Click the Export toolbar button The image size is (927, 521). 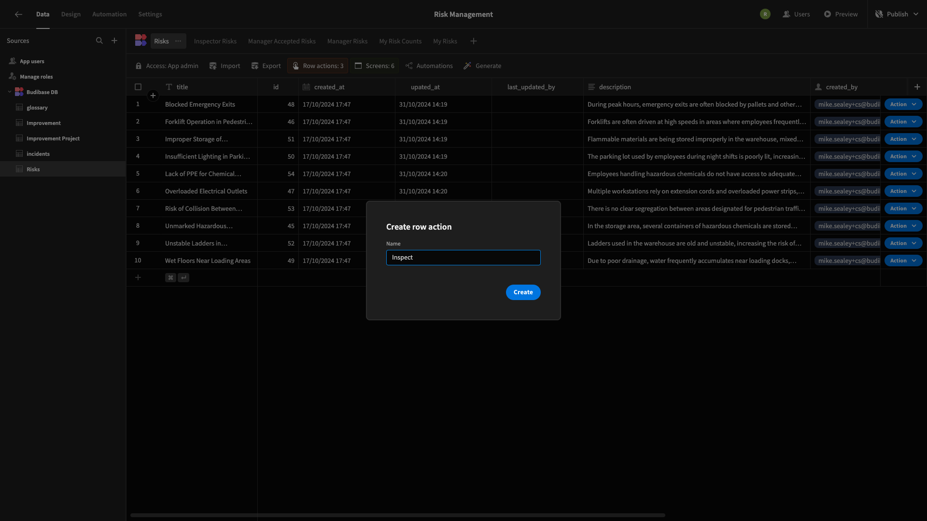click(x=266, y=66)
